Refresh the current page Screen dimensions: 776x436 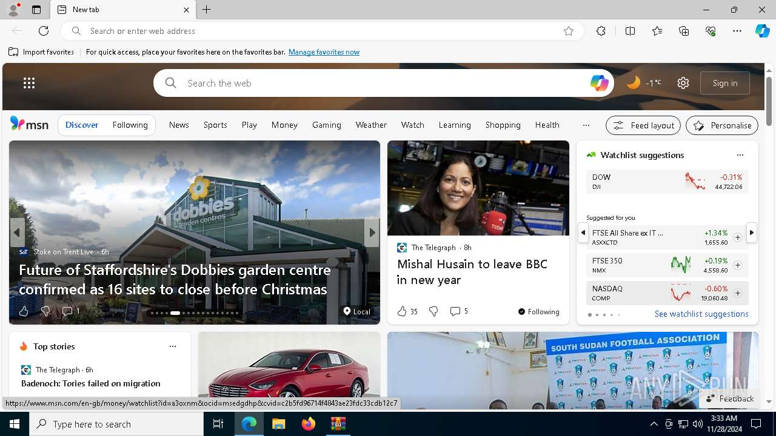(44, 31)
